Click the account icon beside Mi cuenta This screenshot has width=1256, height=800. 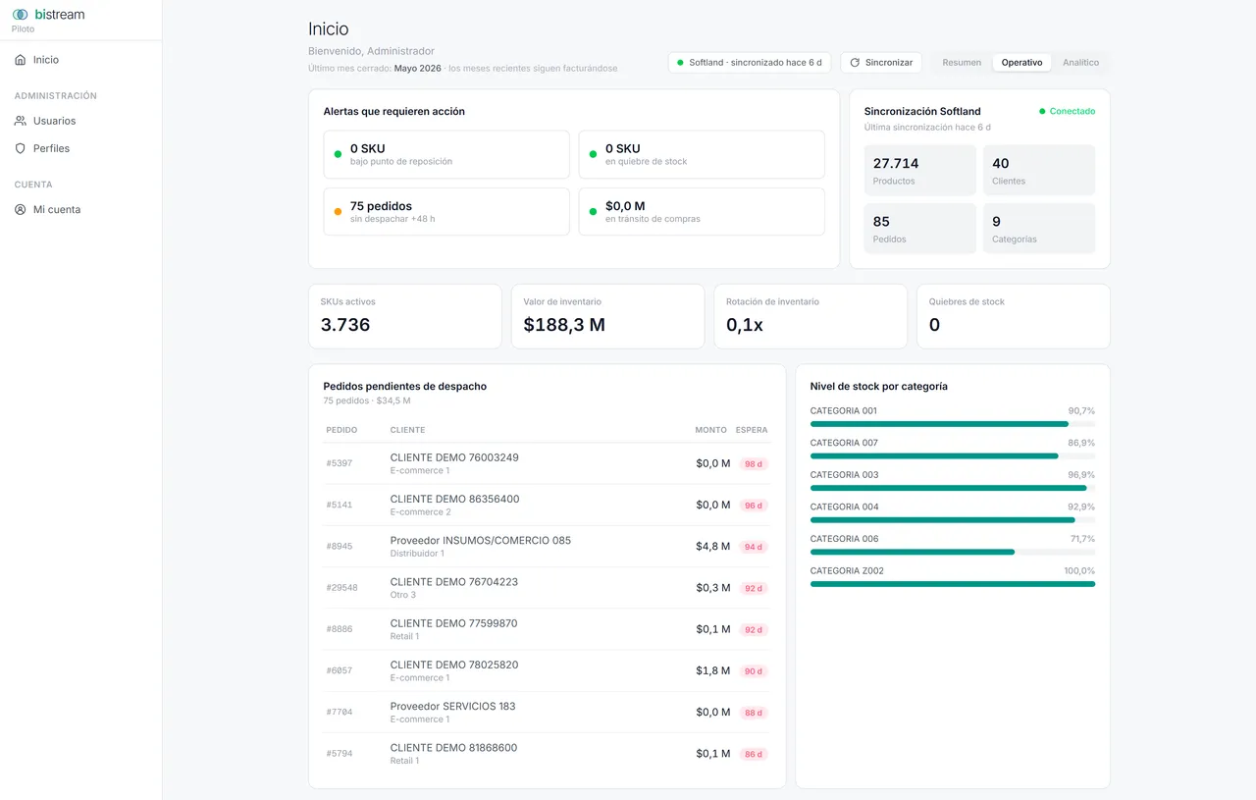(21, 209)
